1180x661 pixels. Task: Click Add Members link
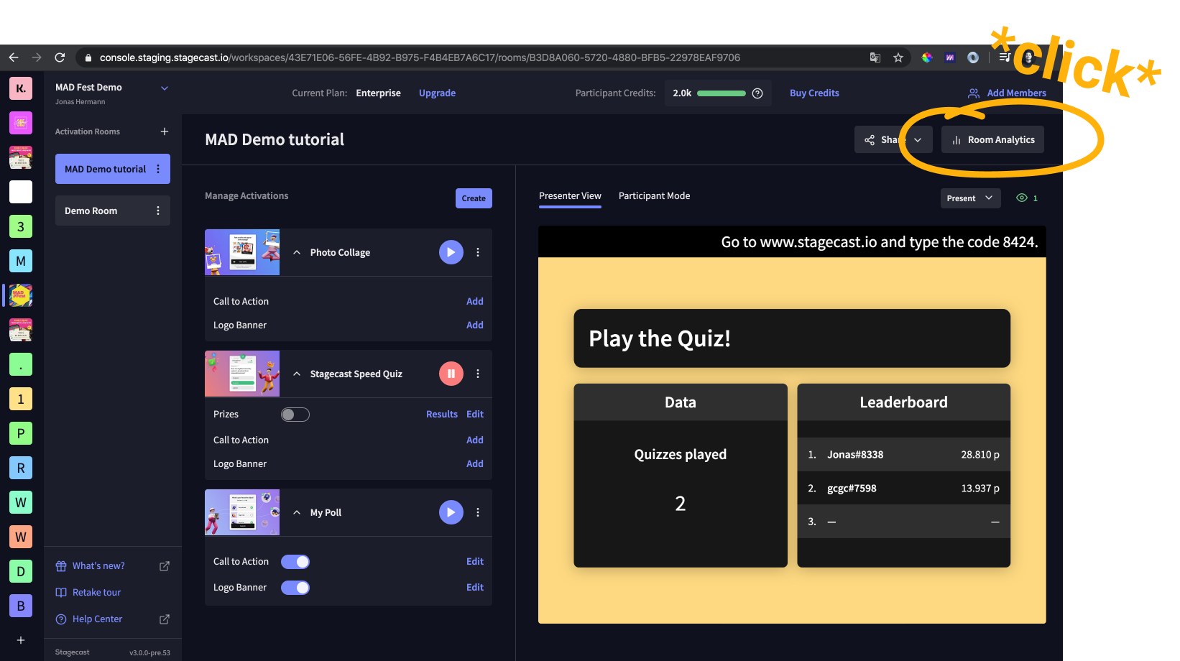[x=1008, y=93]
